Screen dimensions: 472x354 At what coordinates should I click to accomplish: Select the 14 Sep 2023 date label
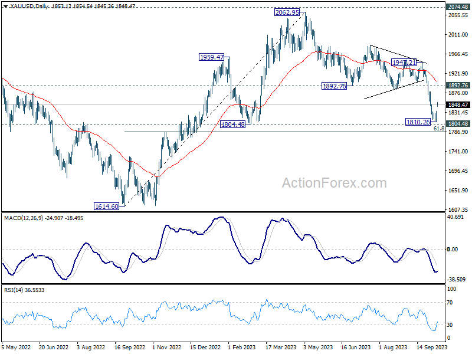pyautogui.click(x=432, y=347)
